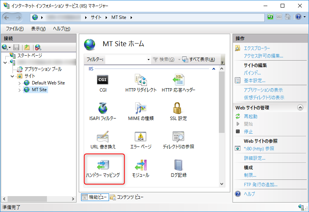The width and height of the screenshot is (309, 212).
Task: Open the ファイル menu
Action: pos(15,29)
